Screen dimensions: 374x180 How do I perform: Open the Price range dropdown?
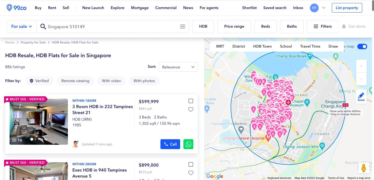(234, 27)
